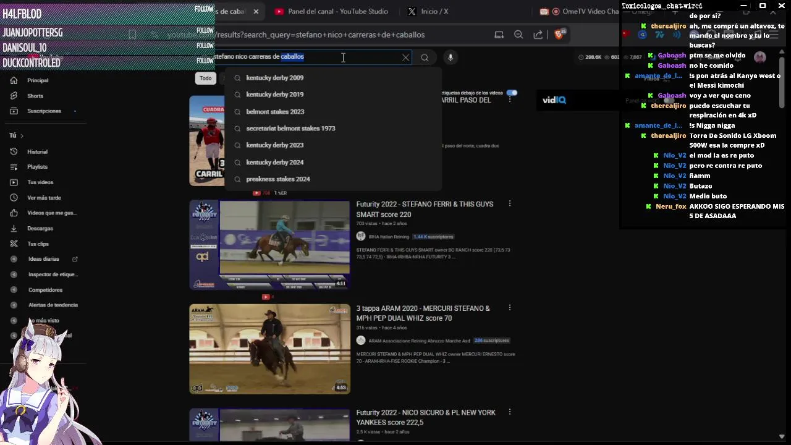Open Videos que me gustan in the sidebar
Screen dimensions: 791x445
51,213
